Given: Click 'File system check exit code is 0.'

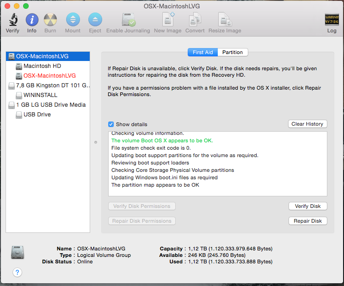Looking at the screenshot, I should 151,148.
